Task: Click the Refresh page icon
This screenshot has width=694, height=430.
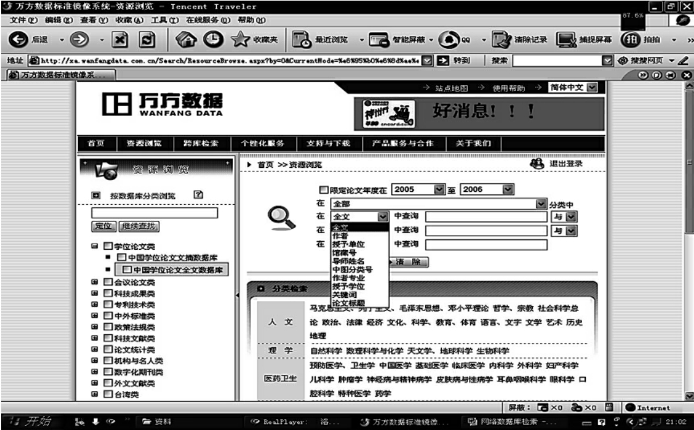Action: point(147,39)
